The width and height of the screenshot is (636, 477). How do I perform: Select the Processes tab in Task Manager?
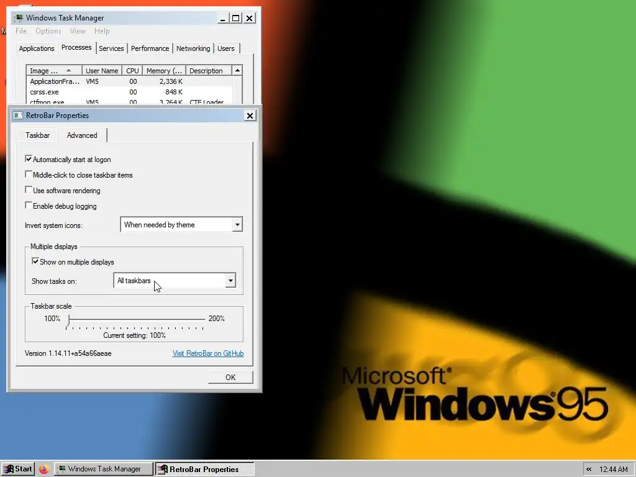[x=76, y=47]
